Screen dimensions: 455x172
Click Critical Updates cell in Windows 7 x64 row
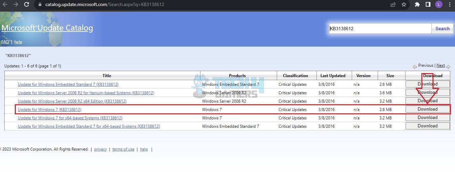(x=293, y=118)
